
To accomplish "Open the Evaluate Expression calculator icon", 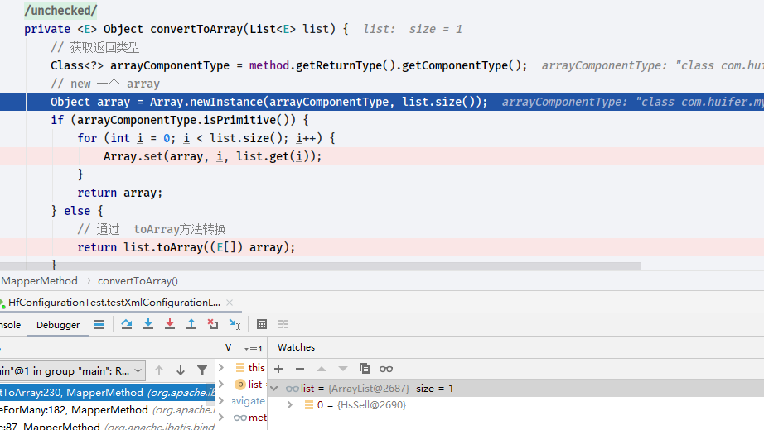I will [x=262, y=325].
